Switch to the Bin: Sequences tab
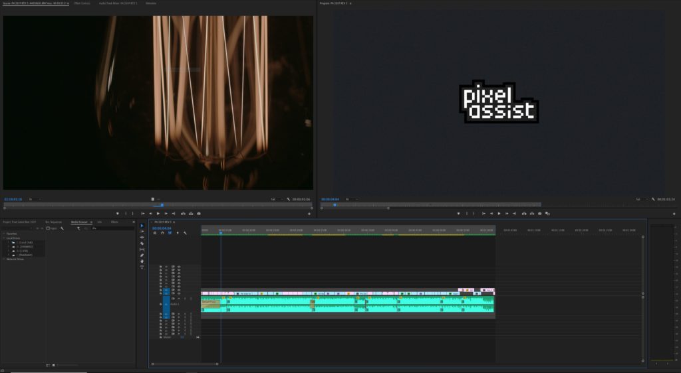The height and width of the screenshot is (373, 681). pyautogui.click(x=53, y=222)
